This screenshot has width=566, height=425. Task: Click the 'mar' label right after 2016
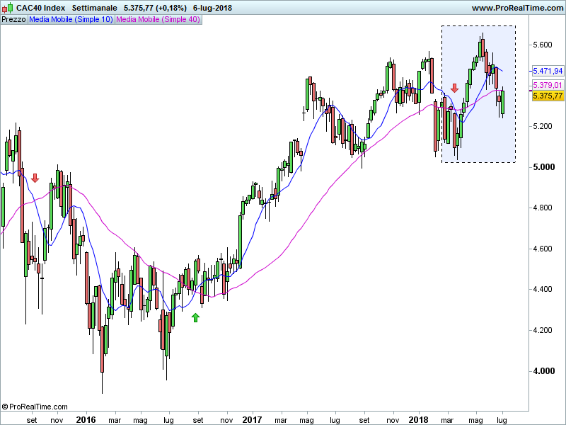pyautogui.click(x=115, y=420)
